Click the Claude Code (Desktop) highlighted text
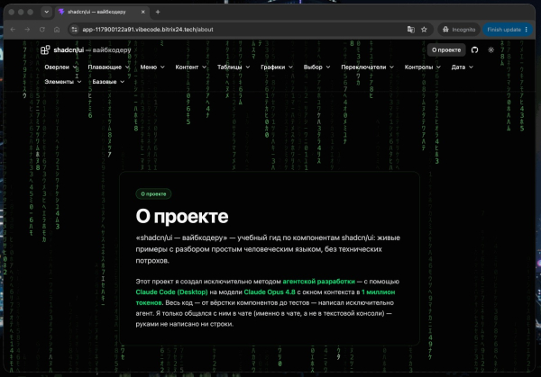Viewport: 541px width, 377px height. (172, 292)
